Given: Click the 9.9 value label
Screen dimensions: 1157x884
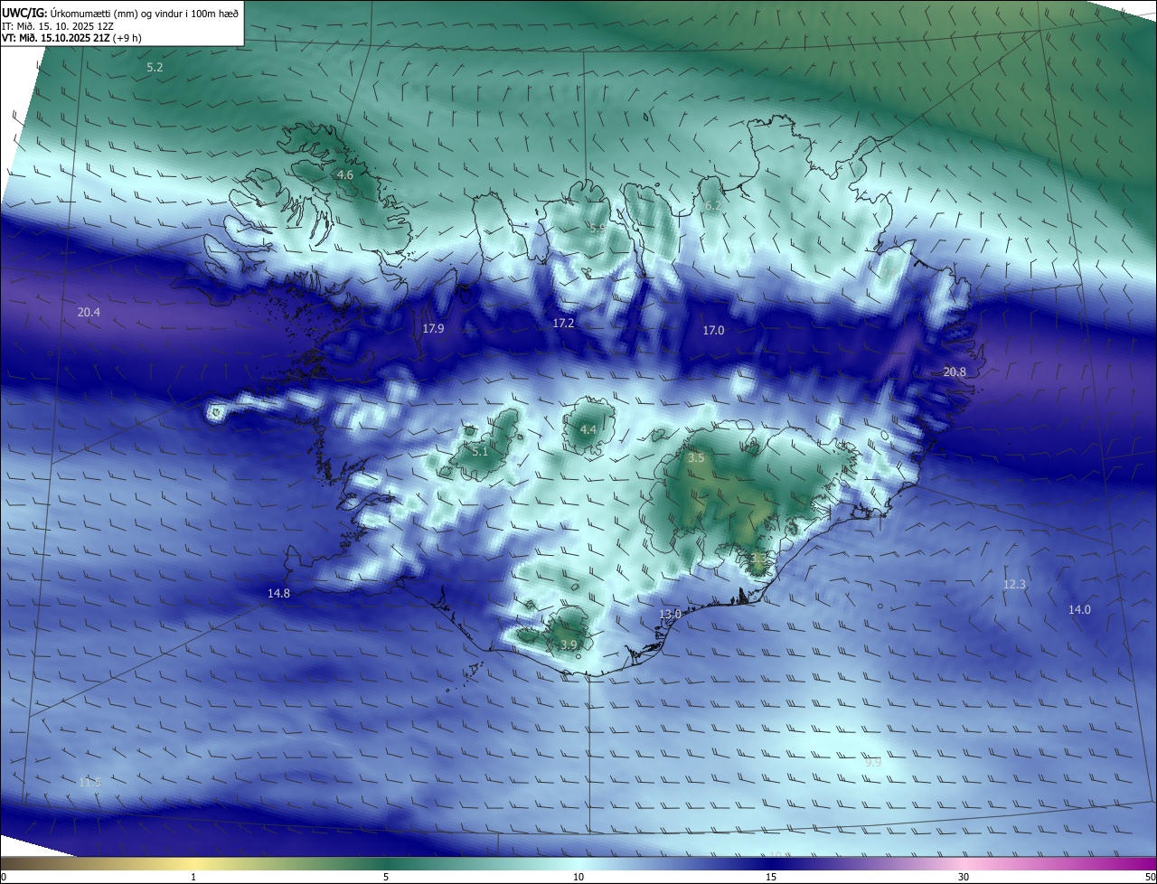Looking at the screenshot, I should (872, 763).
